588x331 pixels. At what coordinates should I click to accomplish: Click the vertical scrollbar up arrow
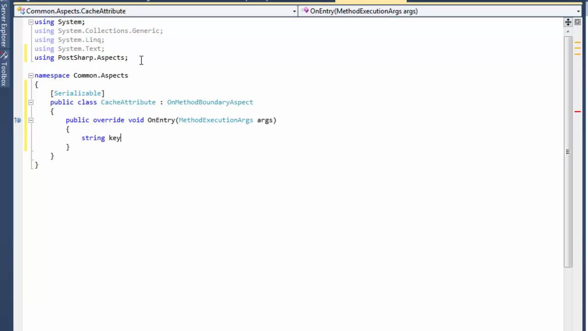coord(568,31)
